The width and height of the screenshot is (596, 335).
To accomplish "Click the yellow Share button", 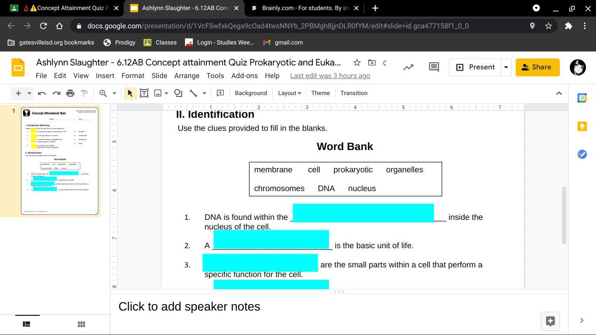I will click(x=537, y=67).
